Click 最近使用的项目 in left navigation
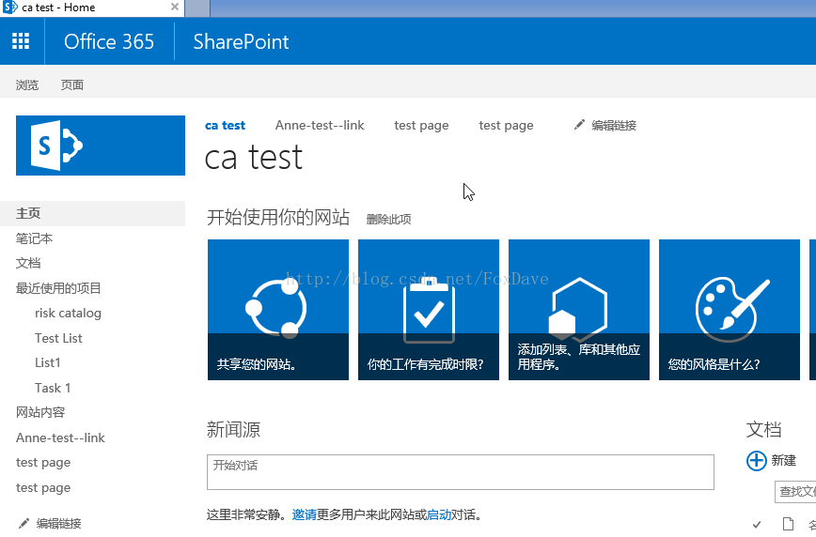816x537 pixels. pyautogui.click(x=58, y=288)
